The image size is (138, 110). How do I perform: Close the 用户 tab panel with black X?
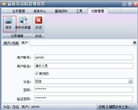(x=135, y=42)
